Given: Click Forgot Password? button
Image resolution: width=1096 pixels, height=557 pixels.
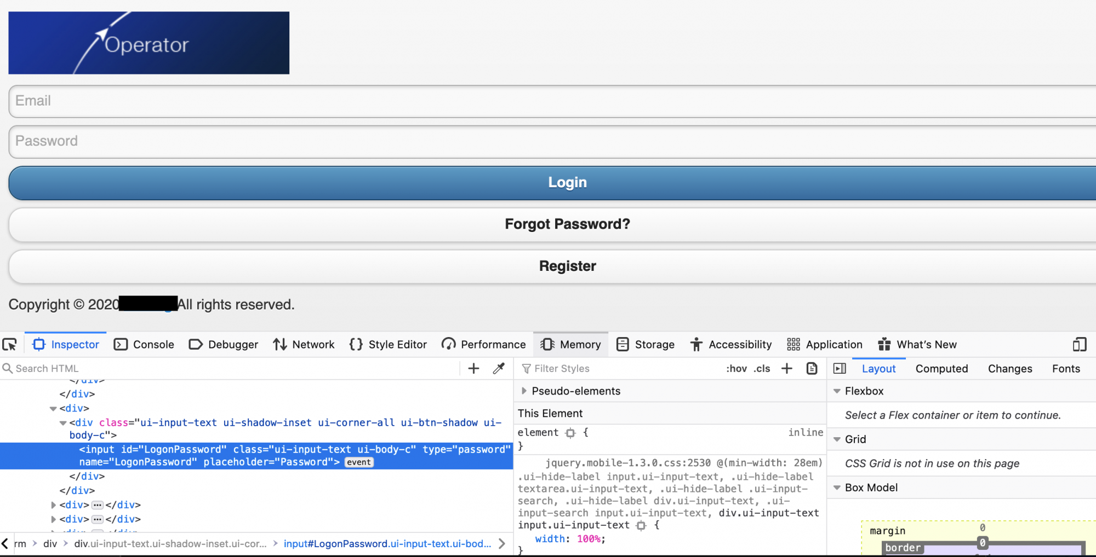Looking at the screenshot, I should [x=552, y=224].
